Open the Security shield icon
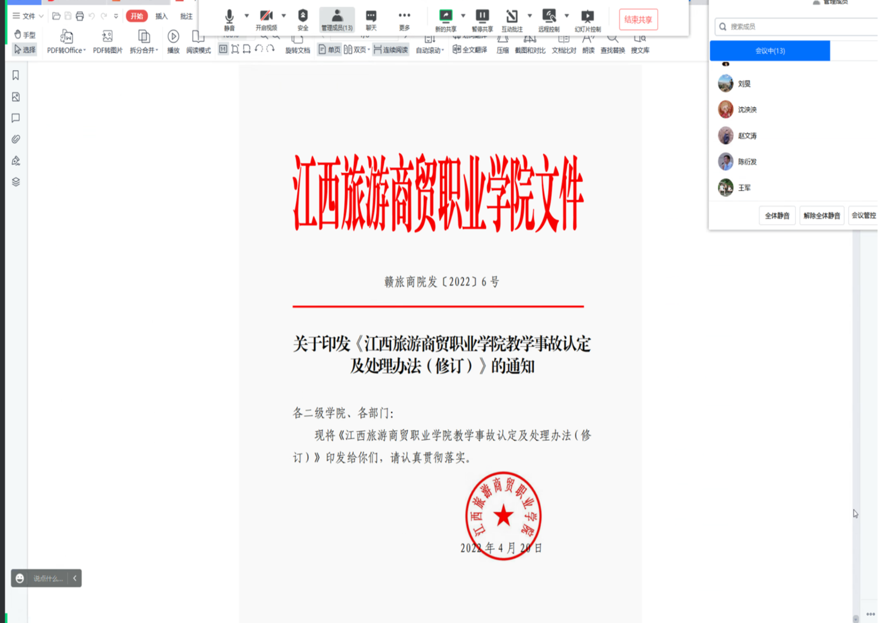The image size is (878, 623). click(x=303, y=19)
